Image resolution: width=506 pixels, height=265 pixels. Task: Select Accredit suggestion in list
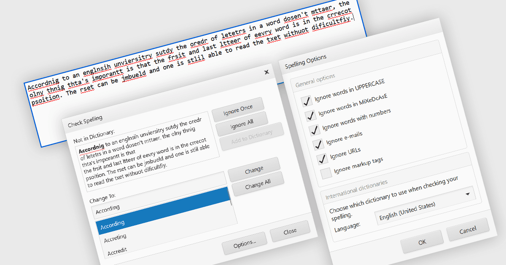(117, 252)
